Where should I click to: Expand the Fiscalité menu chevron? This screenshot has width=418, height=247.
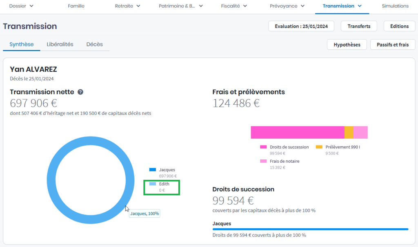(x=245, y=6)
